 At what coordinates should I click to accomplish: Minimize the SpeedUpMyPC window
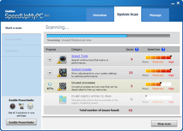point(173,4)
